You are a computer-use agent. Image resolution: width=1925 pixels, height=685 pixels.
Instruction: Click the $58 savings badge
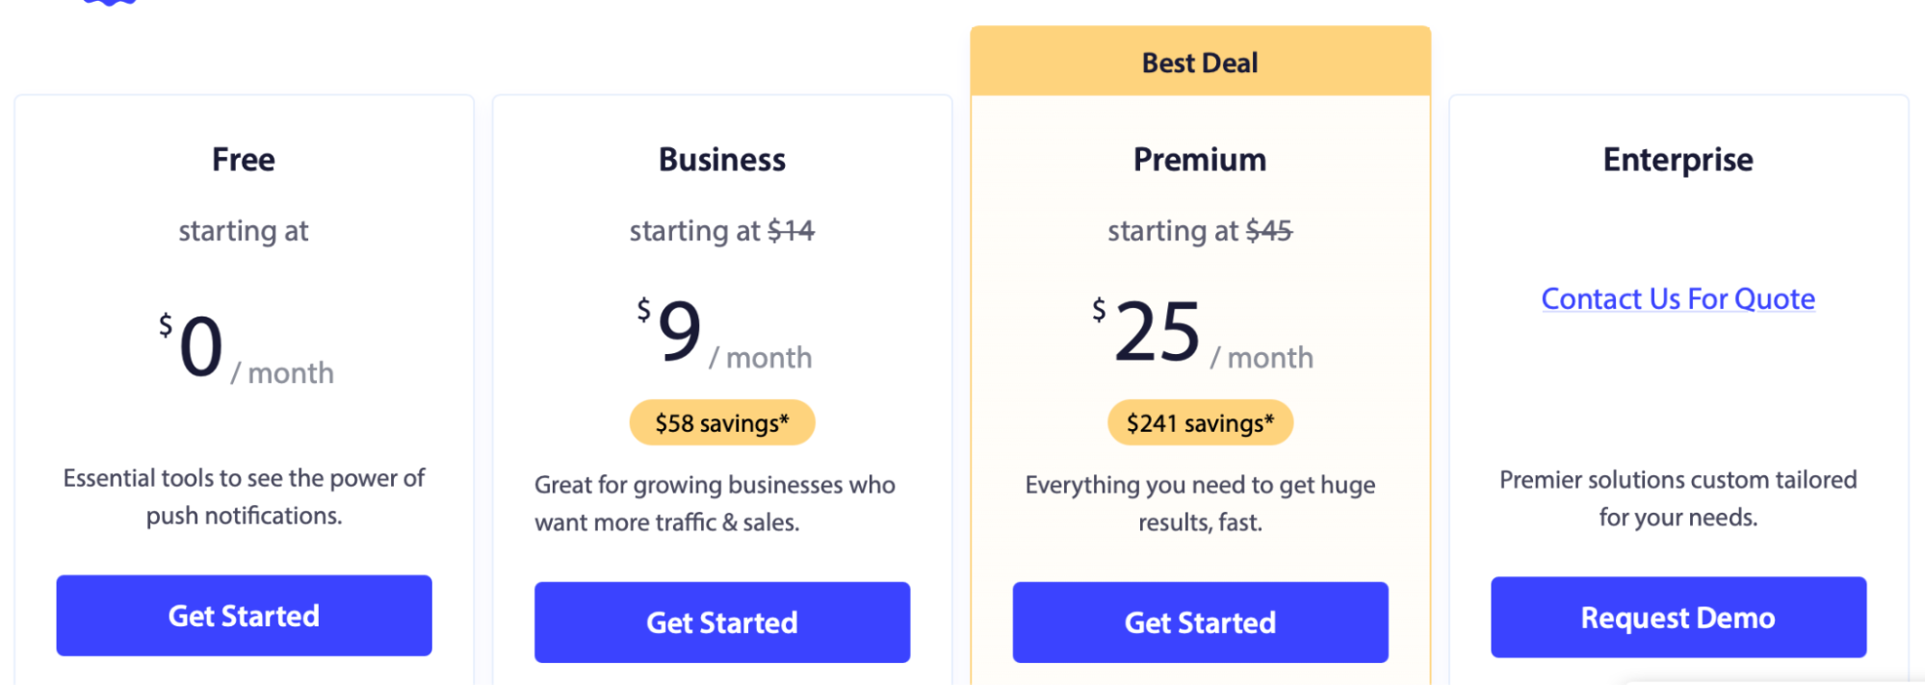point(722,422)
